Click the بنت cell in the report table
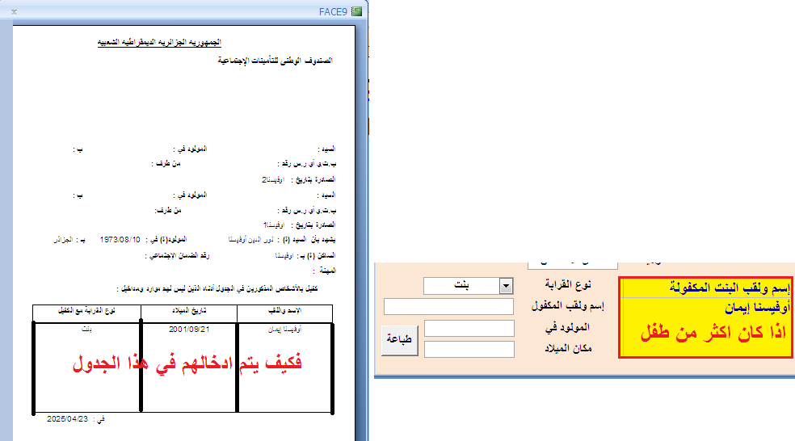This screenshot has width=795, height=441. 86,330
